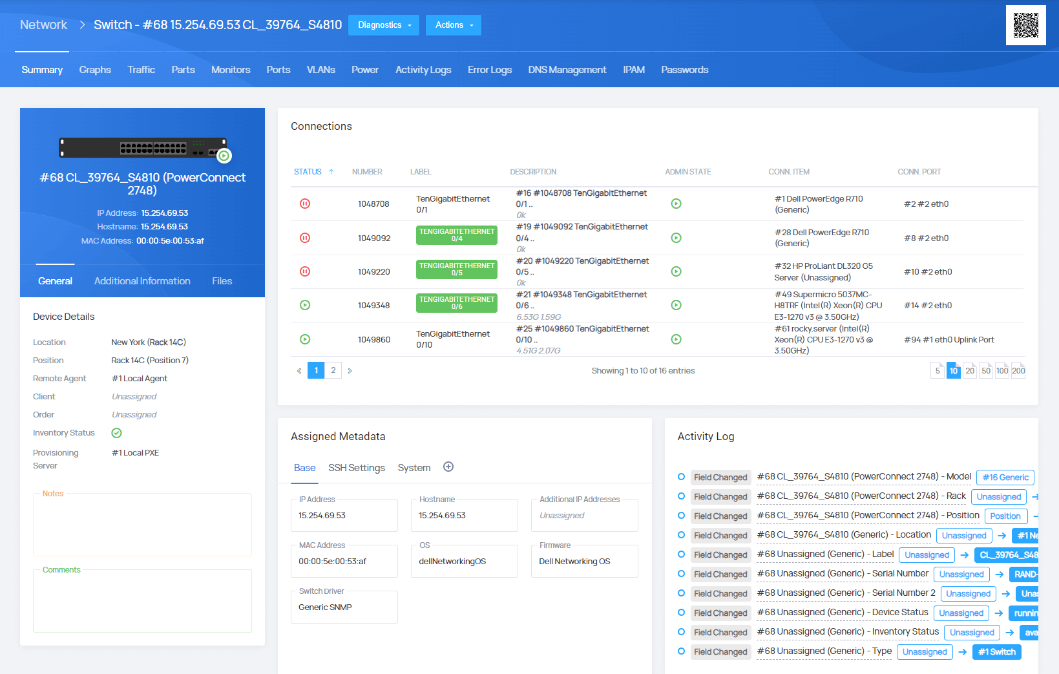Open the Power tab
This screenshot has width=1059, height=674.
365,70
